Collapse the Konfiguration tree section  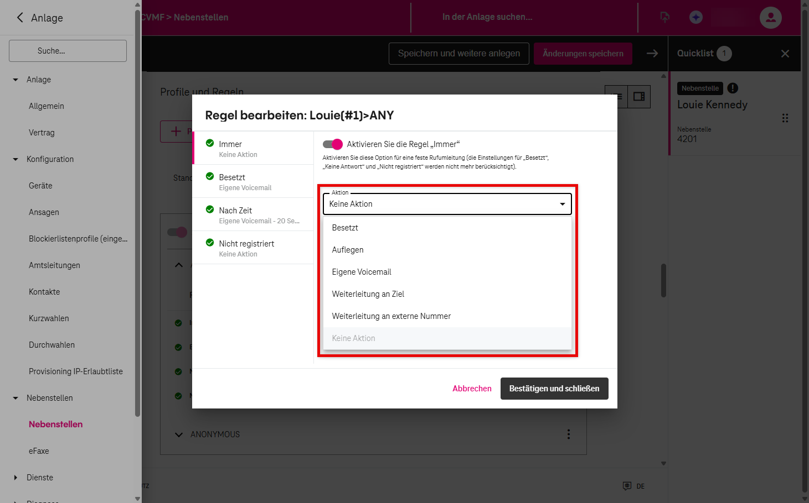tap(16, 159)
